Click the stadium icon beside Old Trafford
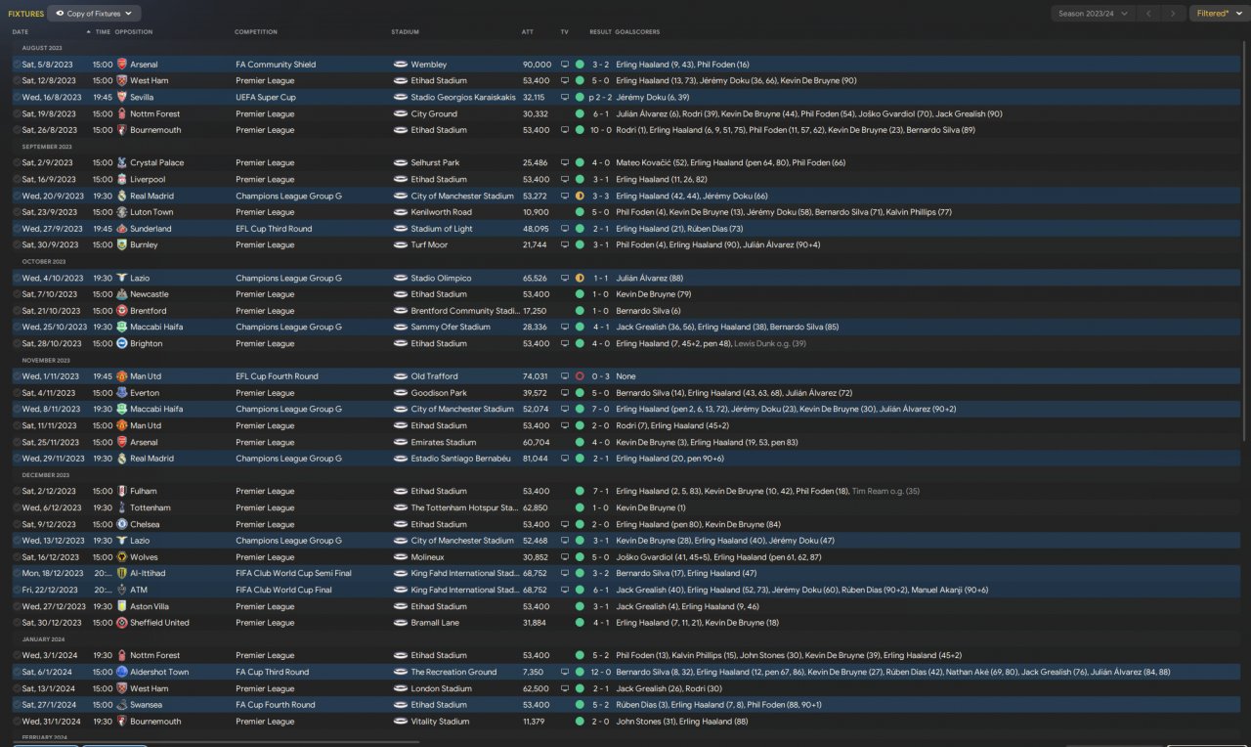 click(401, 376)
